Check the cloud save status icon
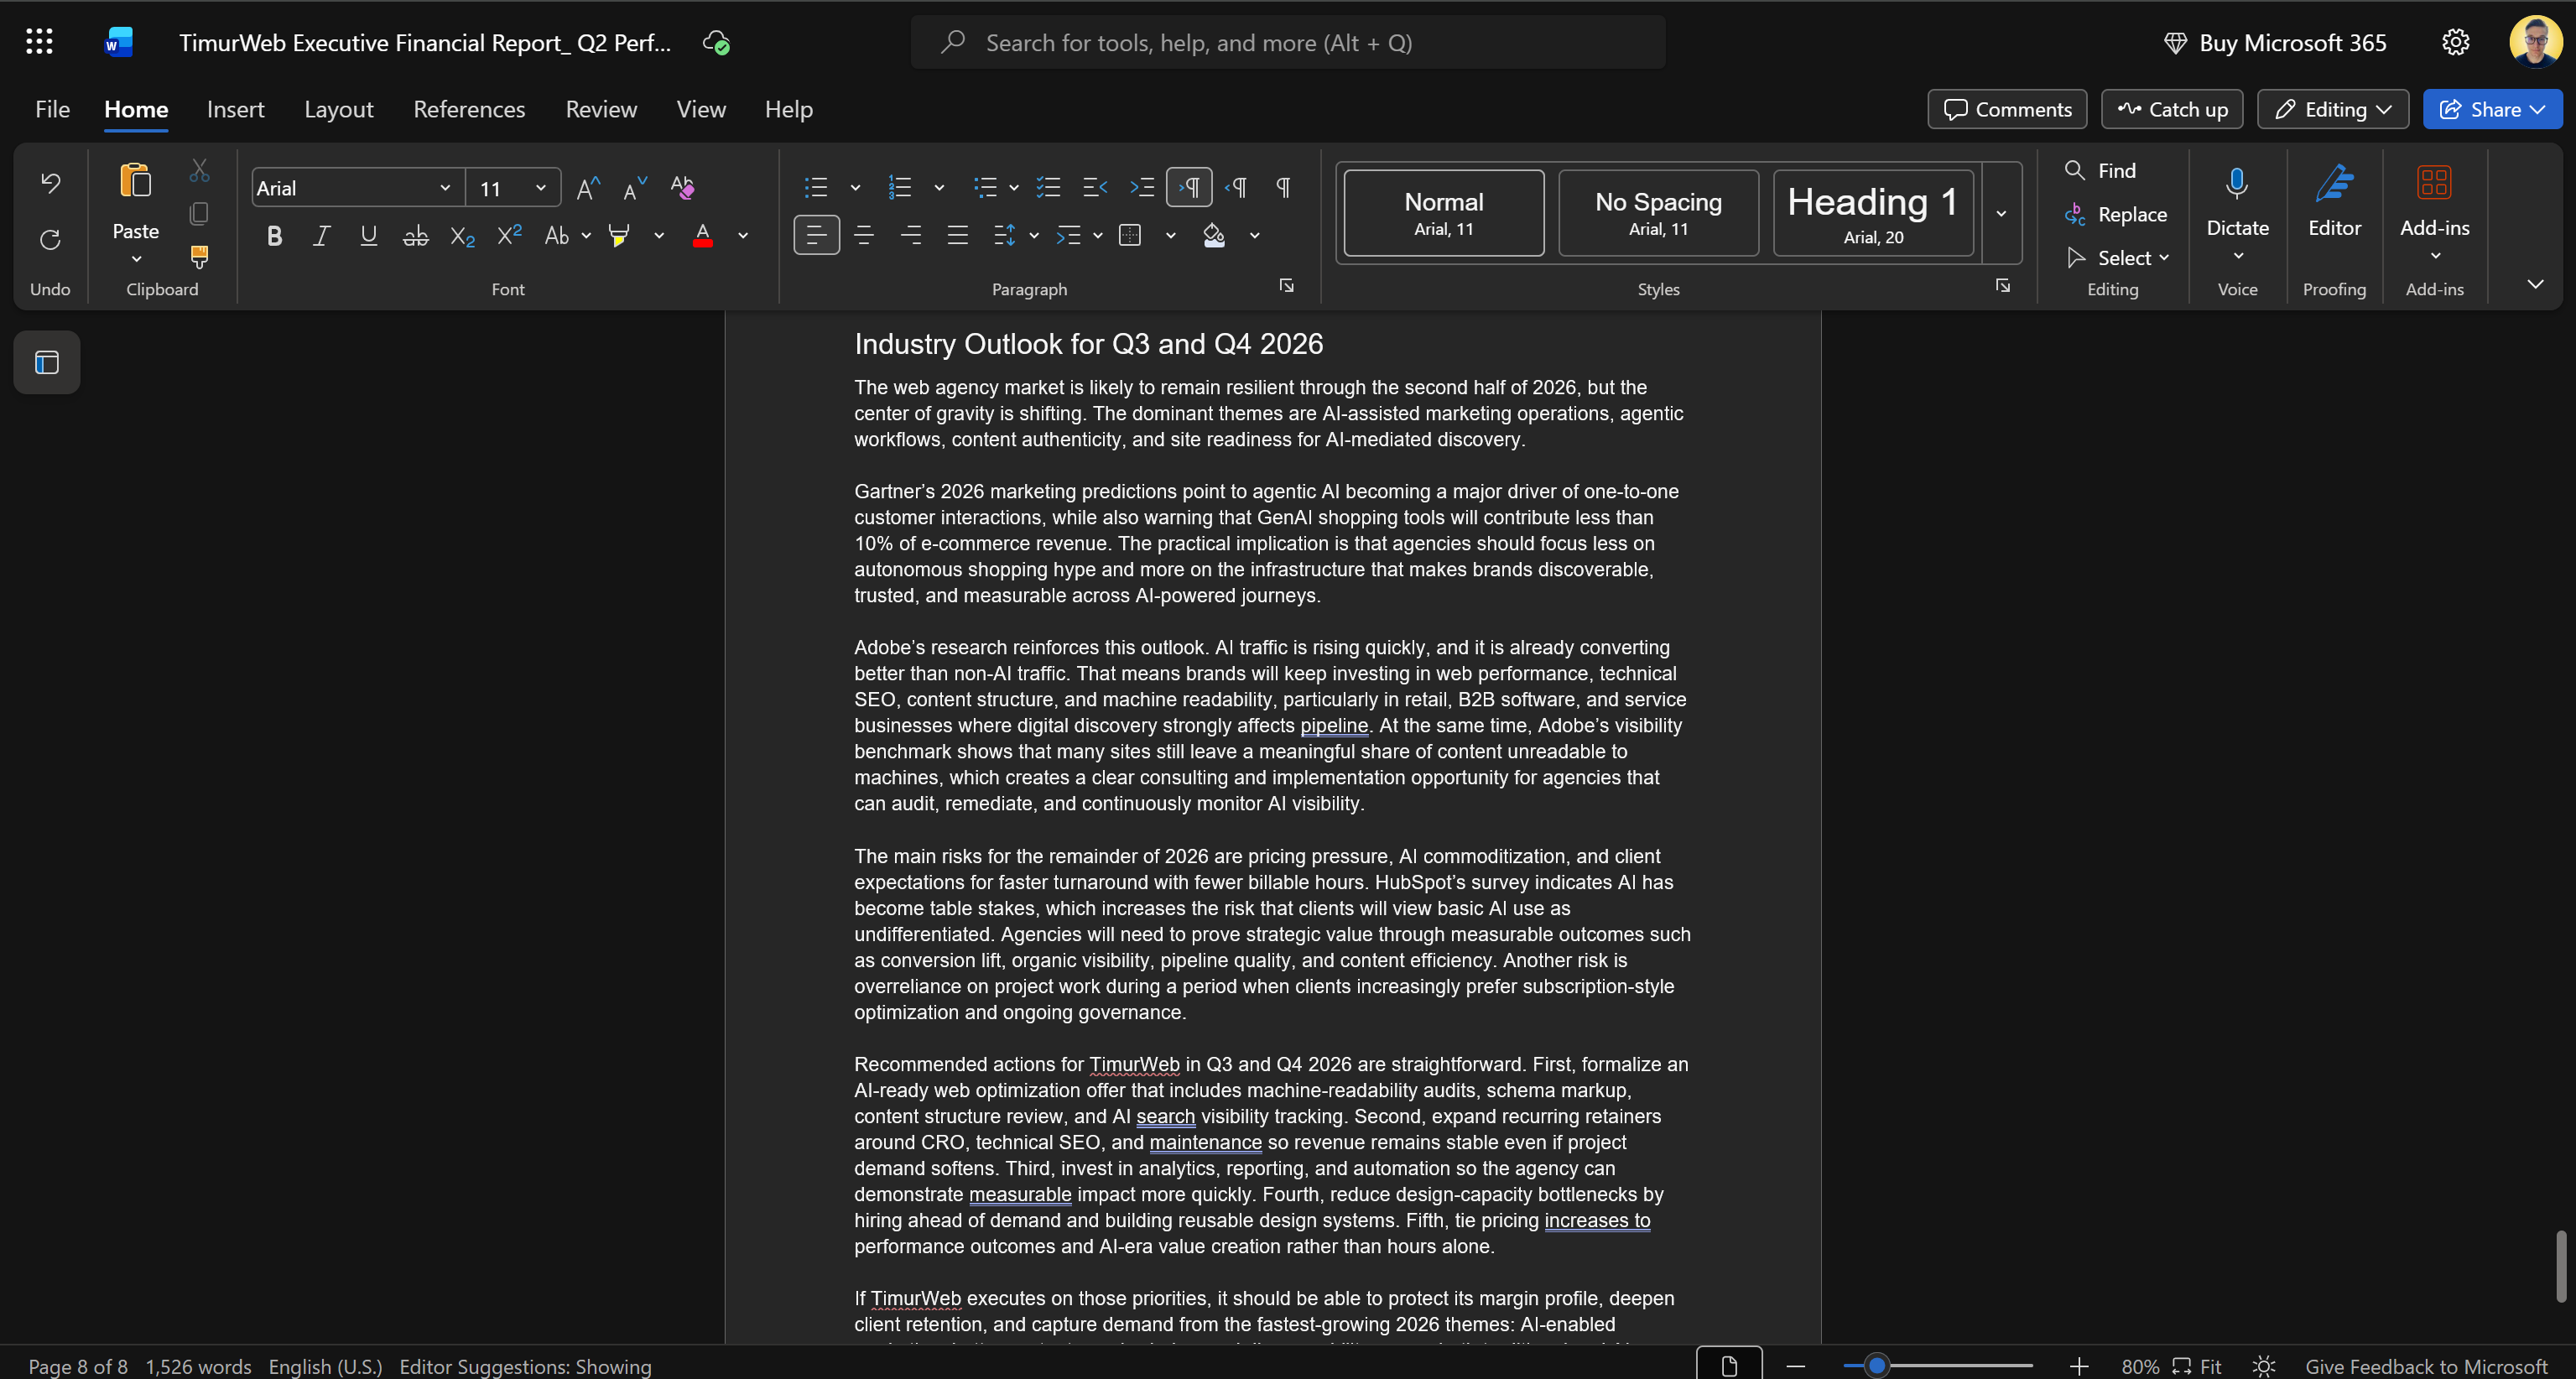 pyautogui.click(x=716, y=42)
